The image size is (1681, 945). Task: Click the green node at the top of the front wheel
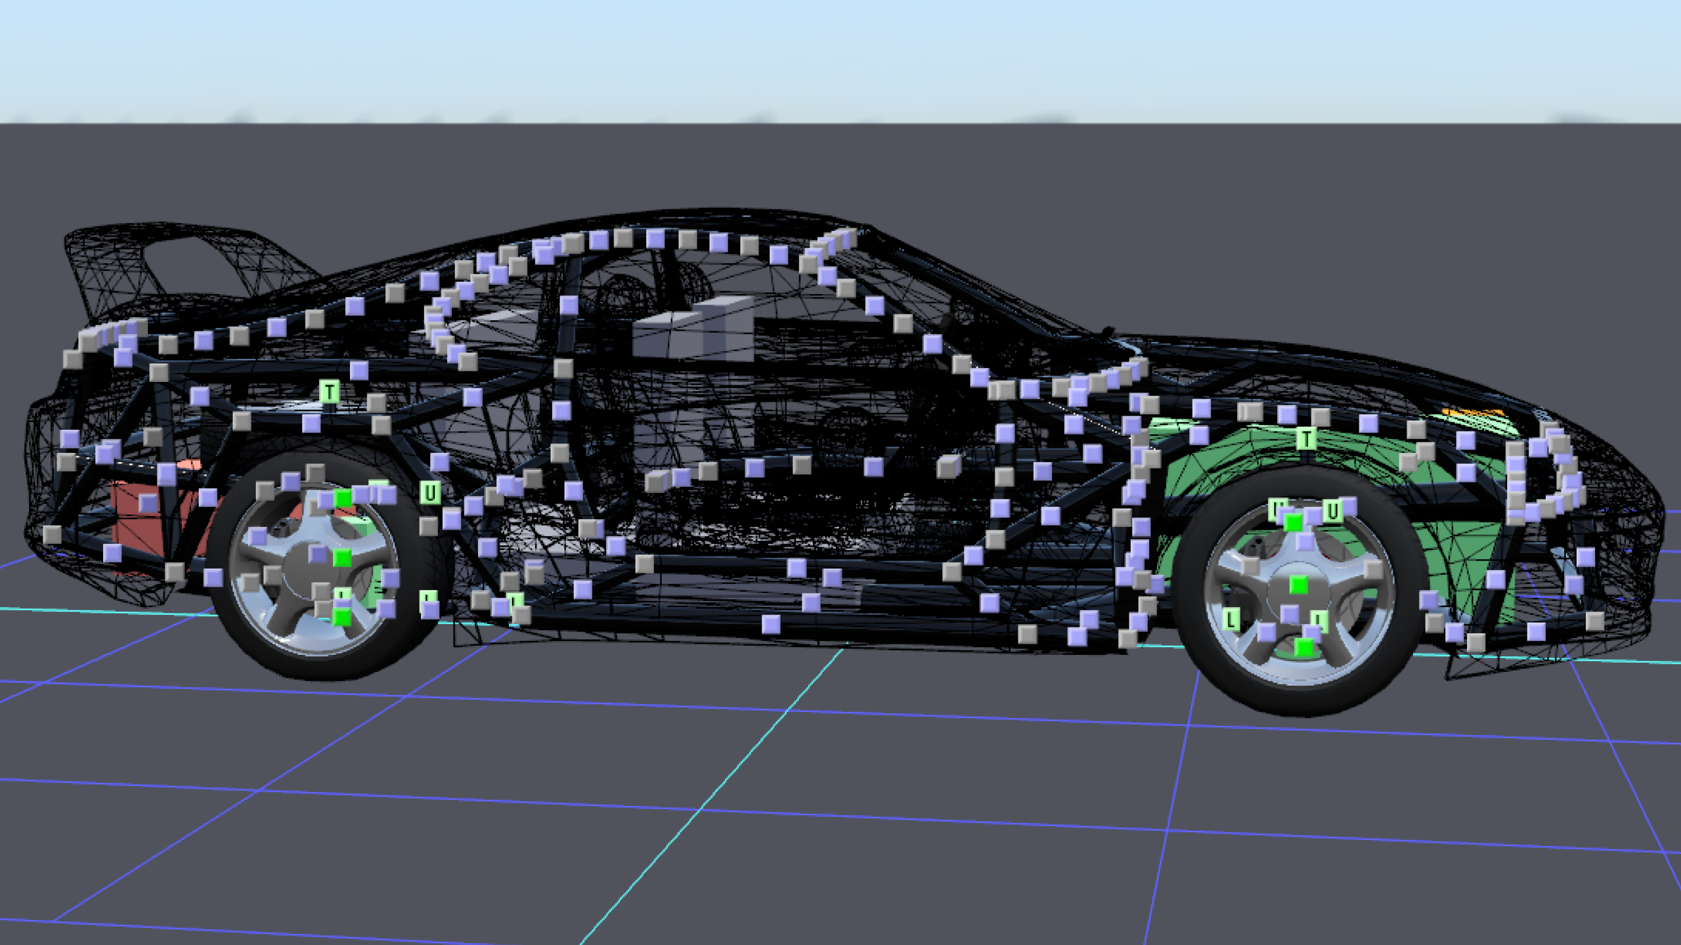(x=1293, y=523)
